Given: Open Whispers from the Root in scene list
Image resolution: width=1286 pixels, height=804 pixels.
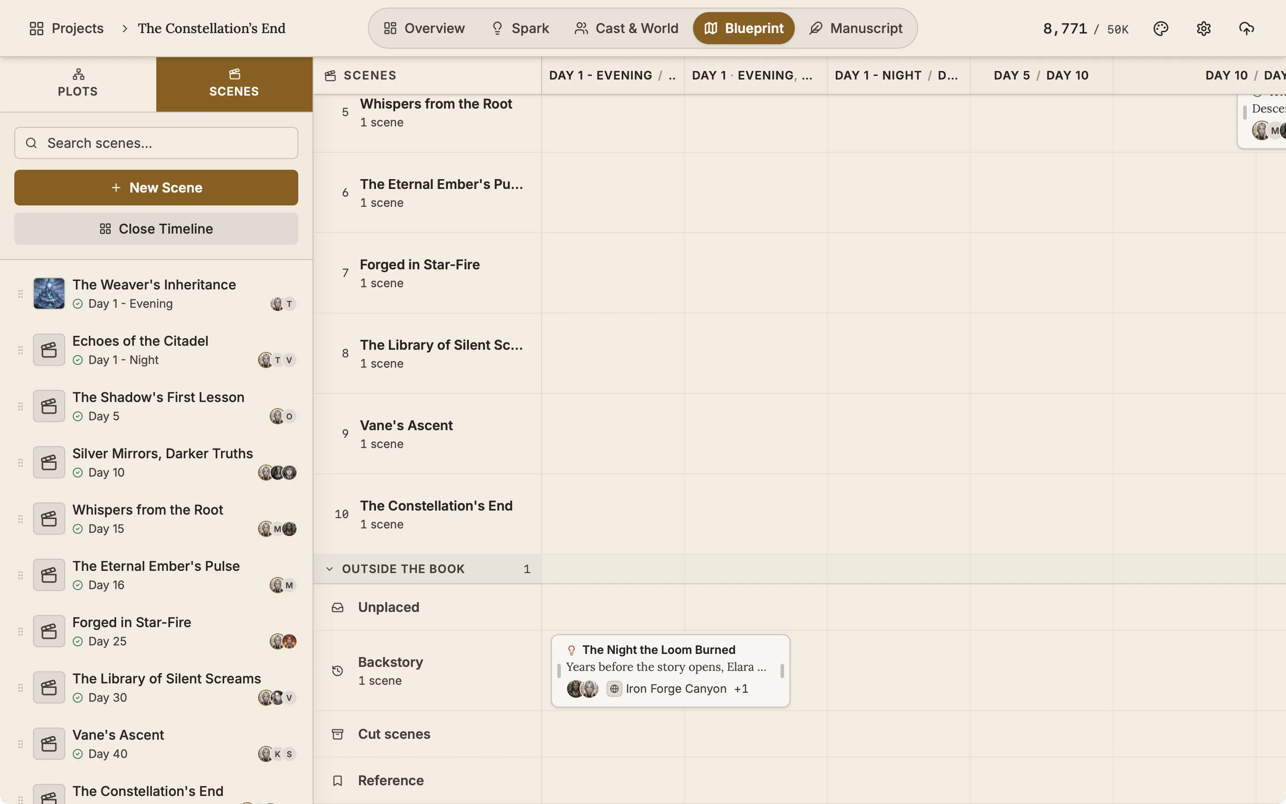Looking at the screenshot, I should tap(156, 519).
